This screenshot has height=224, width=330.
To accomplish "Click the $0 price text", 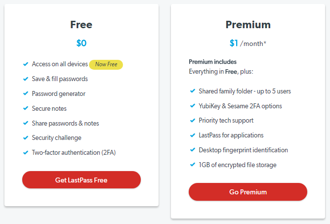I will (82, 43).
